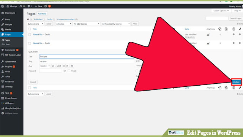Image resolution: width=243 pixels, height=137 pixels.
Task: Click the Filter button
Action: (x=135, y=24)
